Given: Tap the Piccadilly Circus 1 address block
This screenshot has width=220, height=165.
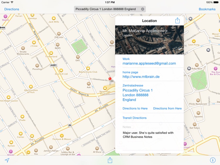Looking at the screenshot, I should [x=138, y=95].
